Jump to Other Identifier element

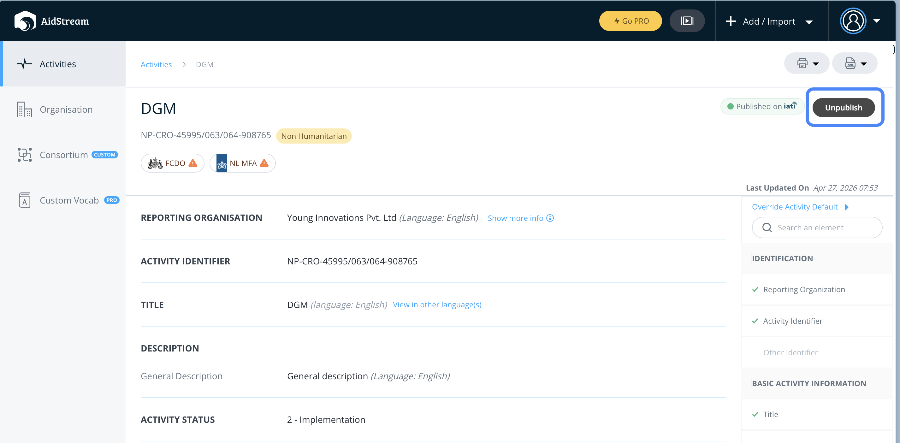click(817, 352)
